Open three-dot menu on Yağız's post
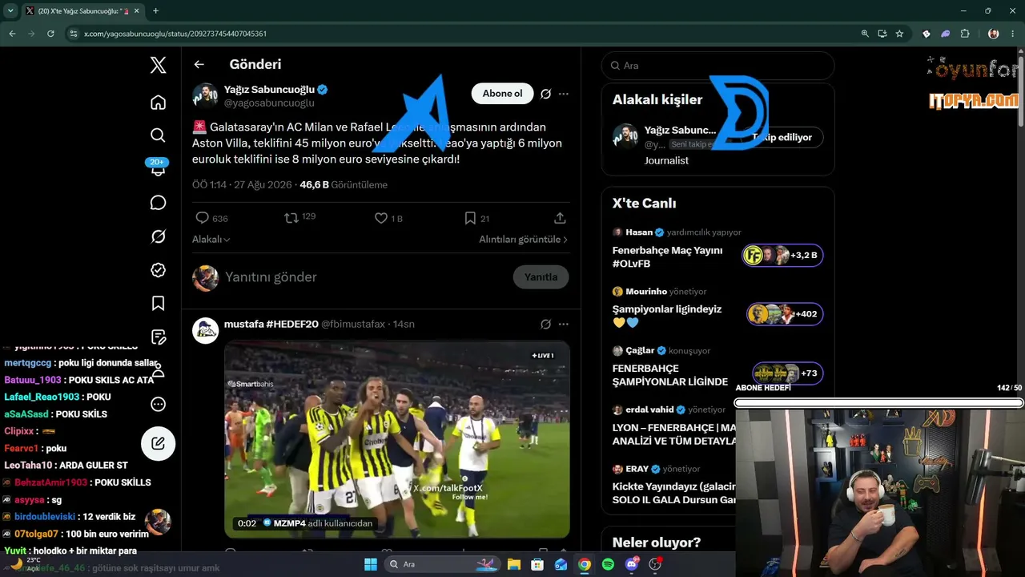1025x577 pixels. point(564,94)
